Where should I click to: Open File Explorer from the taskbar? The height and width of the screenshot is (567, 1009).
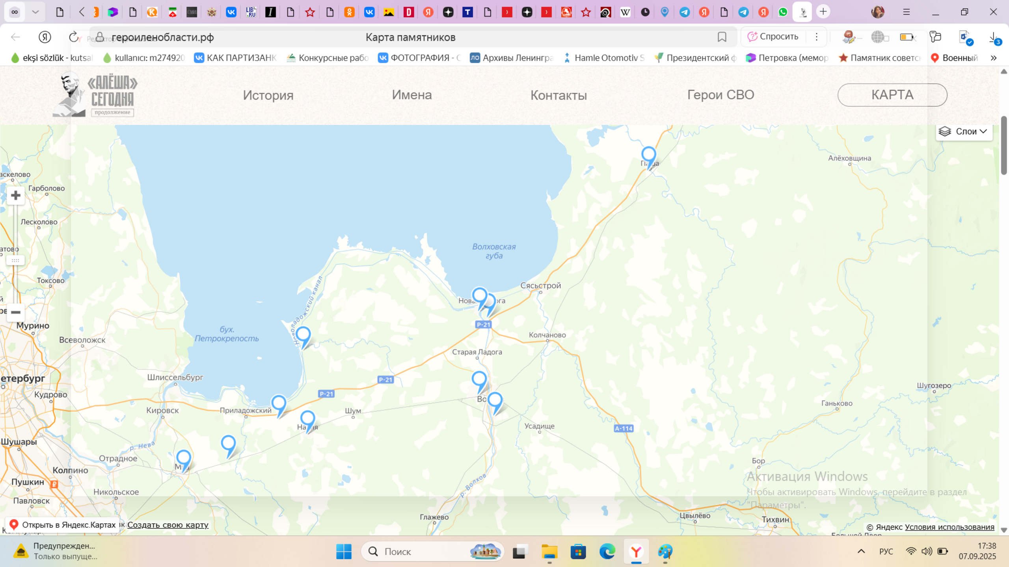[549, 552]
